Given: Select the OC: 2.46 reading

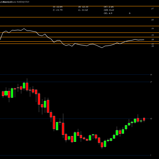Looking at the screenshot, I should click(109, 7).
